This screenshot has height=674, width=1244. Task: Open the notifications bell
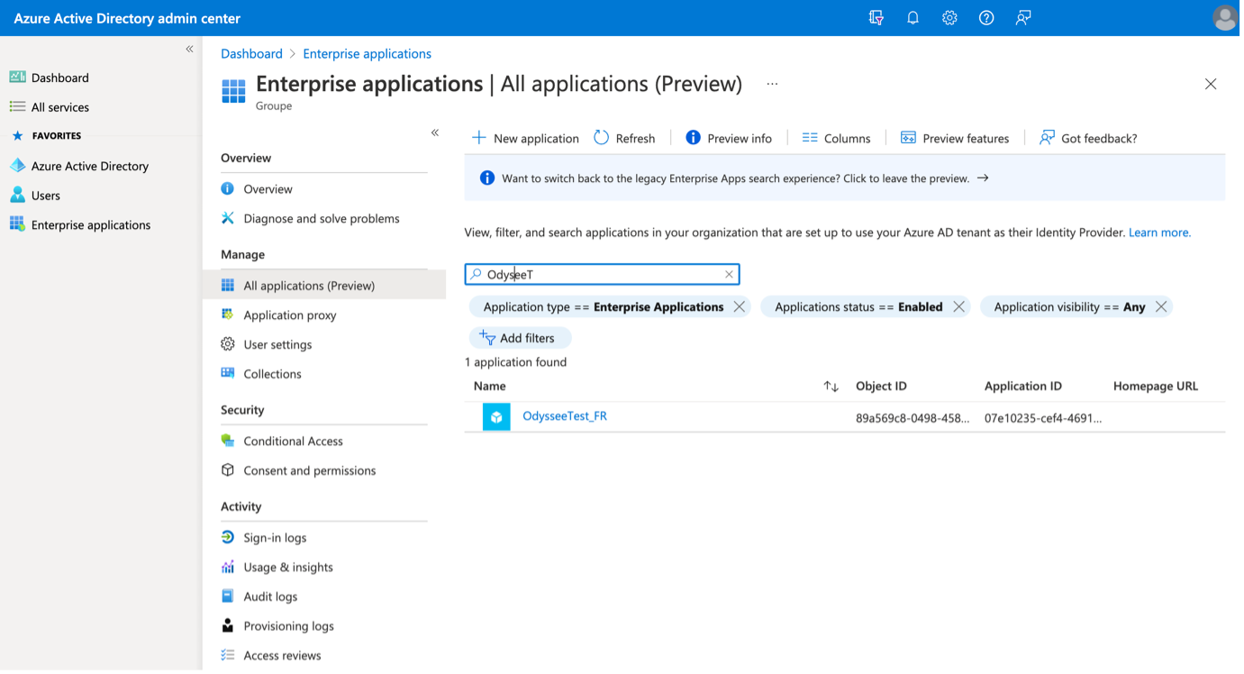point(913,18)
